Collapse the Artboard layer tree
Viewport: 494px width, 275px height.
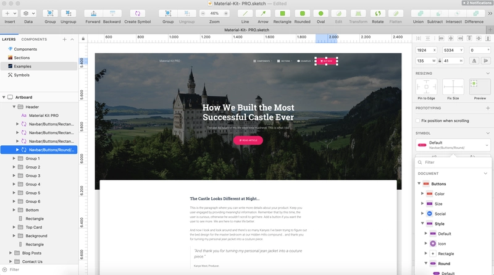tap(4, 97)
